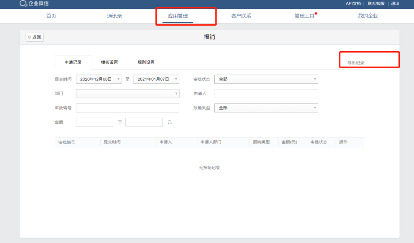
Task: Open the API文档 link
Action: [x=353, y=3]
